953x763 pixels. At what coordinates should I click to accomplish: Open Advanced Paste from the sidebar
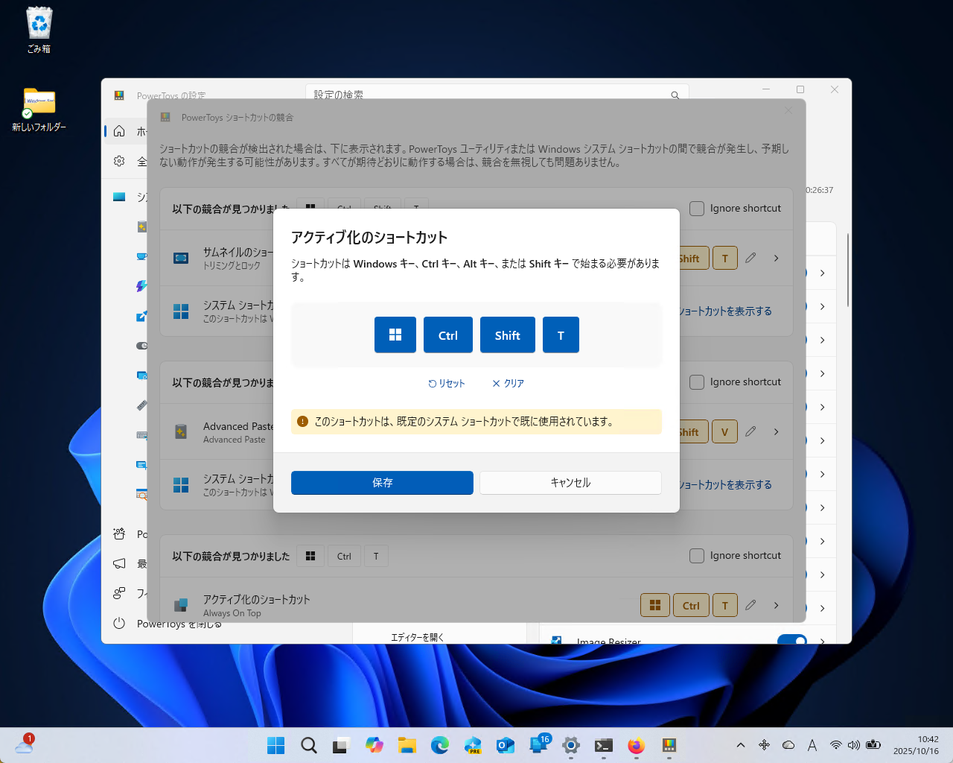pos(141,227)
